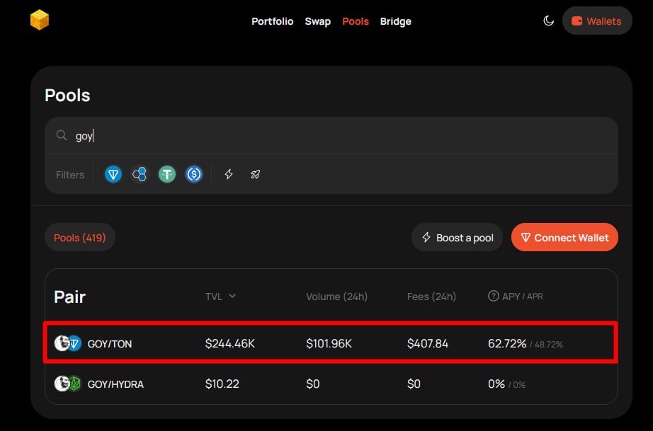Click Boost a pool button

point(457,238)
